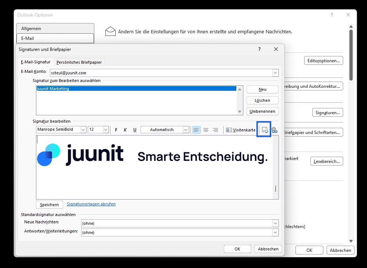
Task: Insert a hyperlink into the signature
Action: click(x=274, y=130)
